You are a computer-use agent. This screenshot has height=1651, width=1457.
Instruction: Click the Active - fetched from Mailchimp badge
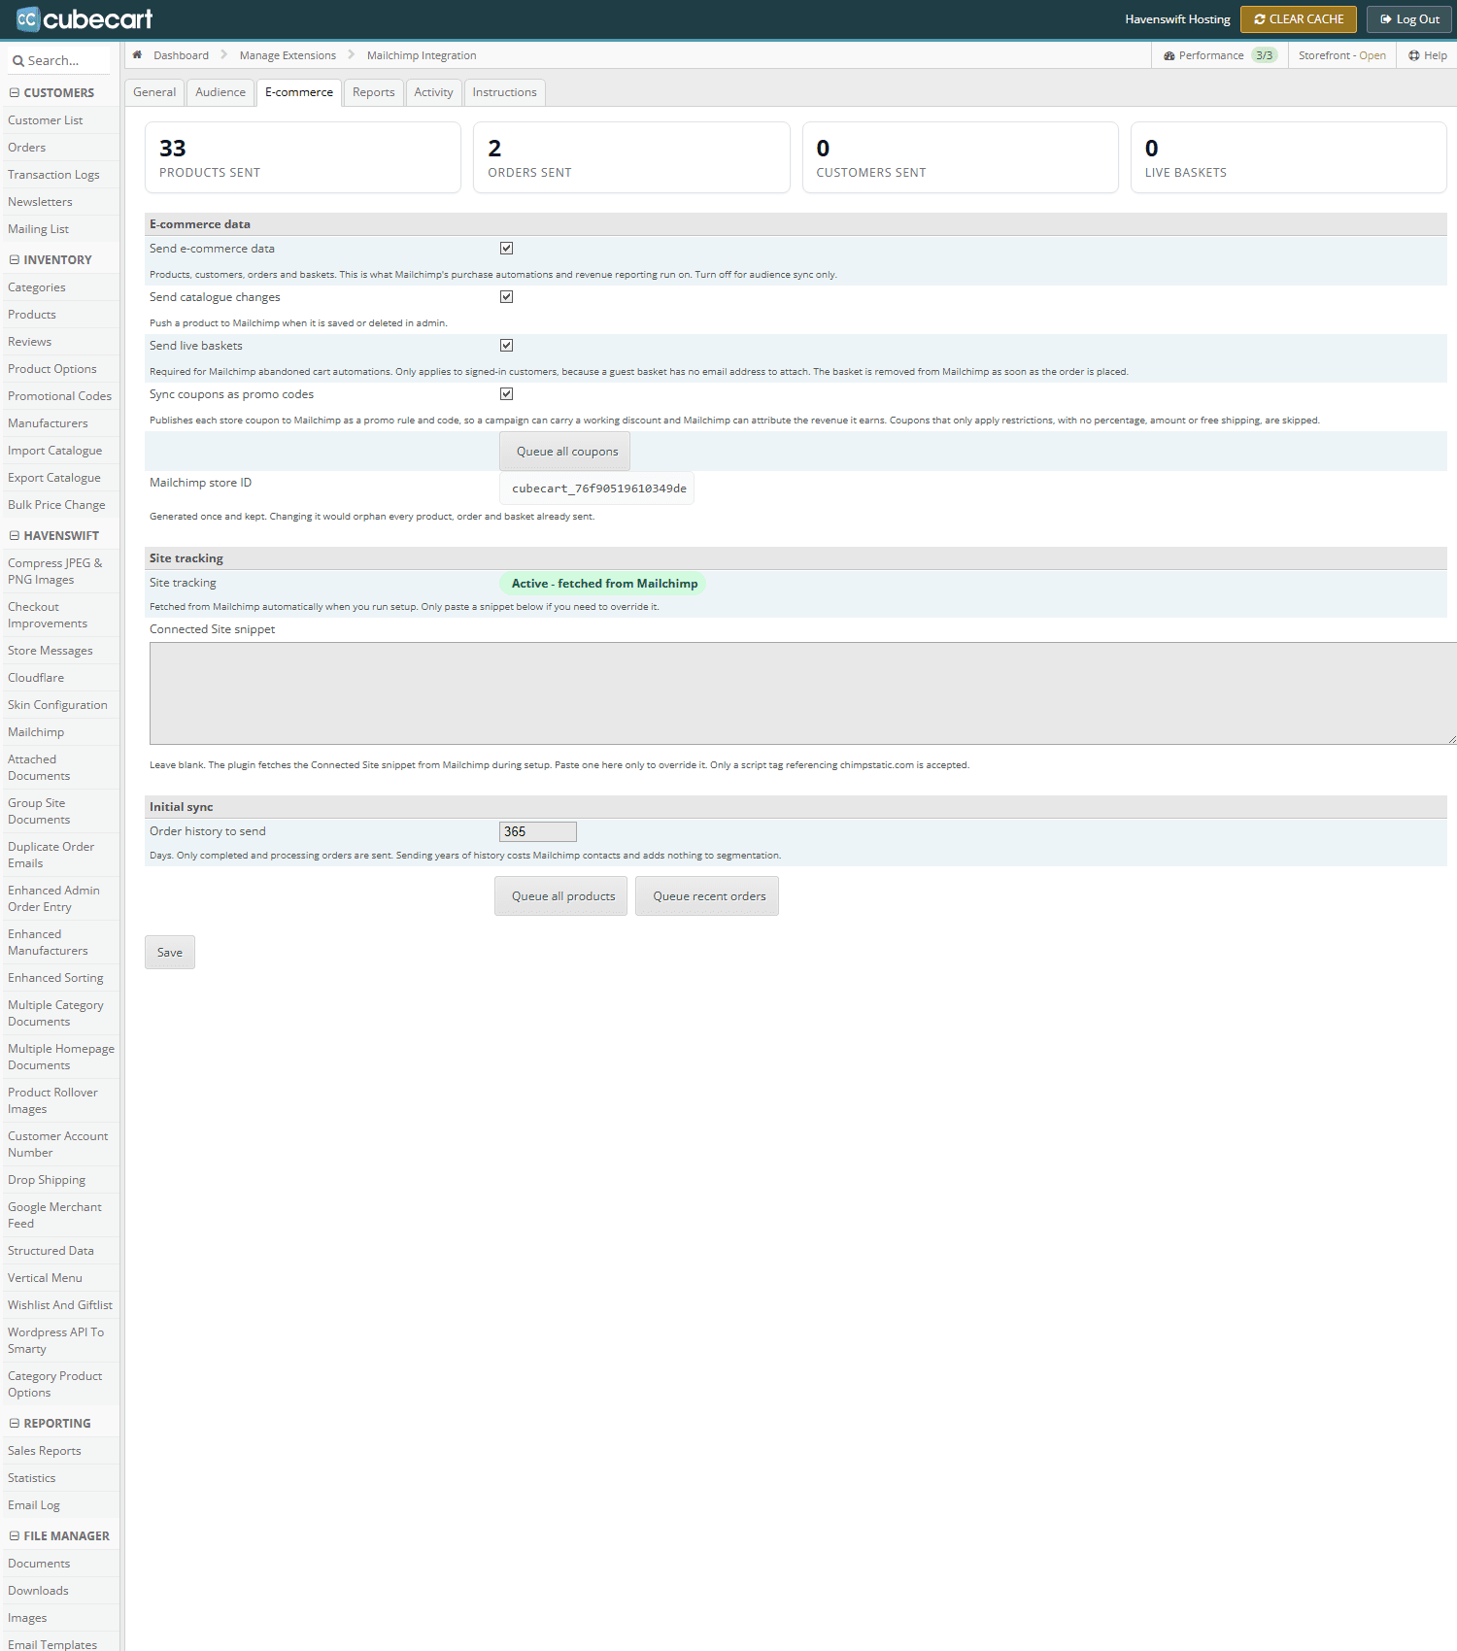tap(603, 584)
